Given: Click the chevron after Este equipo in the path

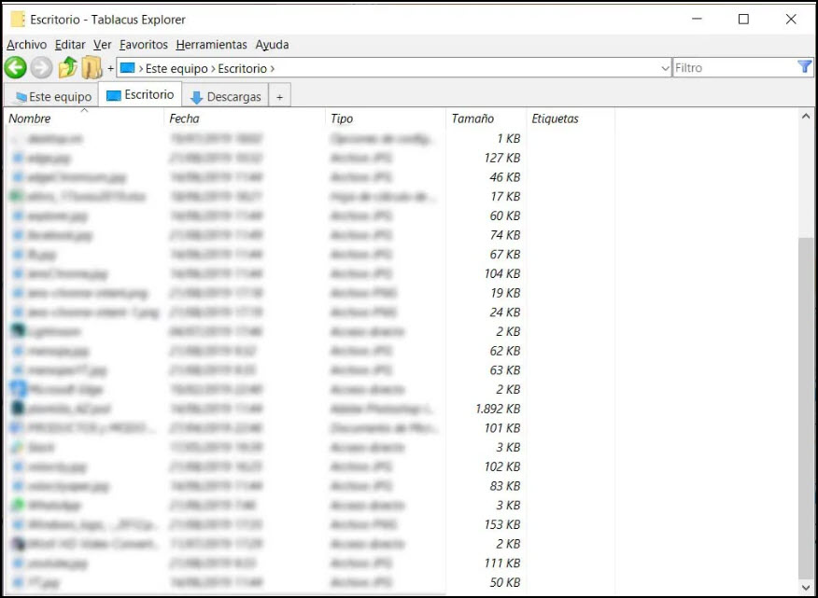Looking at the screenshot, I should (x=213, y=68).
